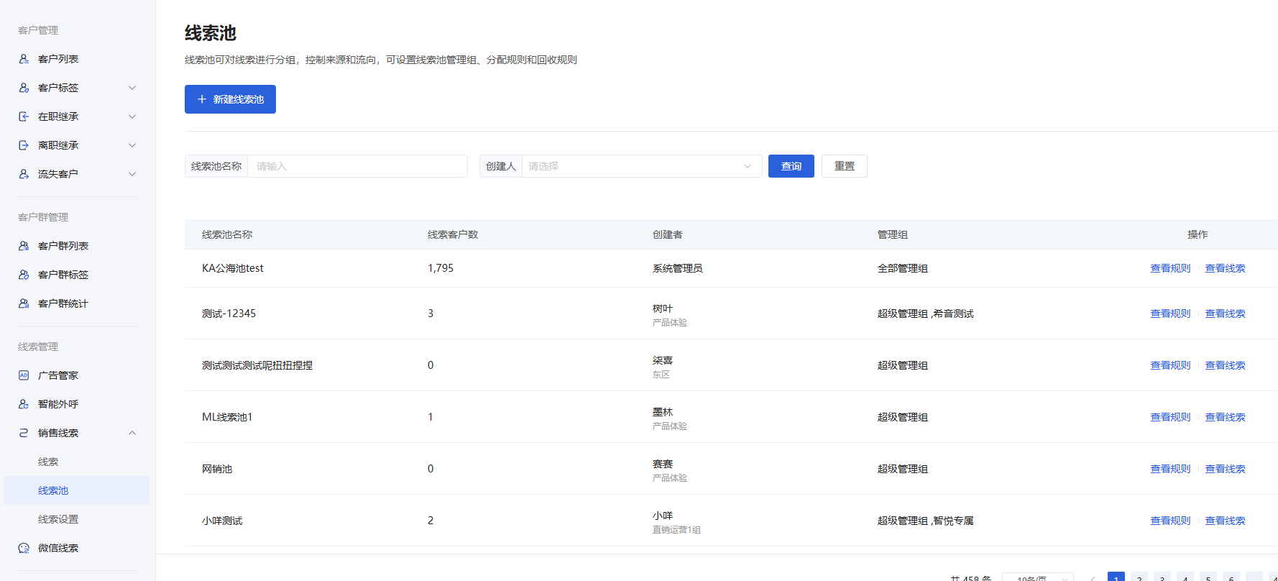The width and height of the screenshot is (1278, 581).
Task: Open 查看线索 for ML线索池1
Action: coord(1225,417)
